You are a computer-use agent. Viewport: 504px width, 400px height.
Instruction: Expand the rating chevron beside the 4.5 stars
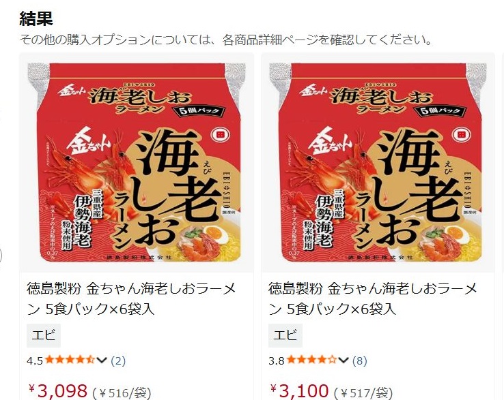pos(102,360)
